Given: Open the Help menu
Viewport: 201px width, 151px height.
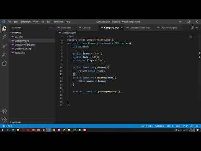Looking at the screenshot, I should point(68,22).
